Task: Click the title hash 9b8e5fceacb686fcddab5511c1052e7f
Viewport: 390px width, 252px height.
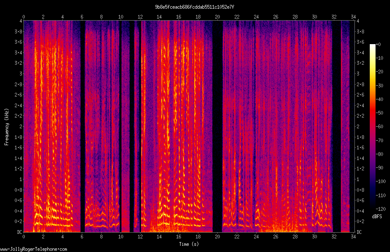Action: (x=195, y=7)
